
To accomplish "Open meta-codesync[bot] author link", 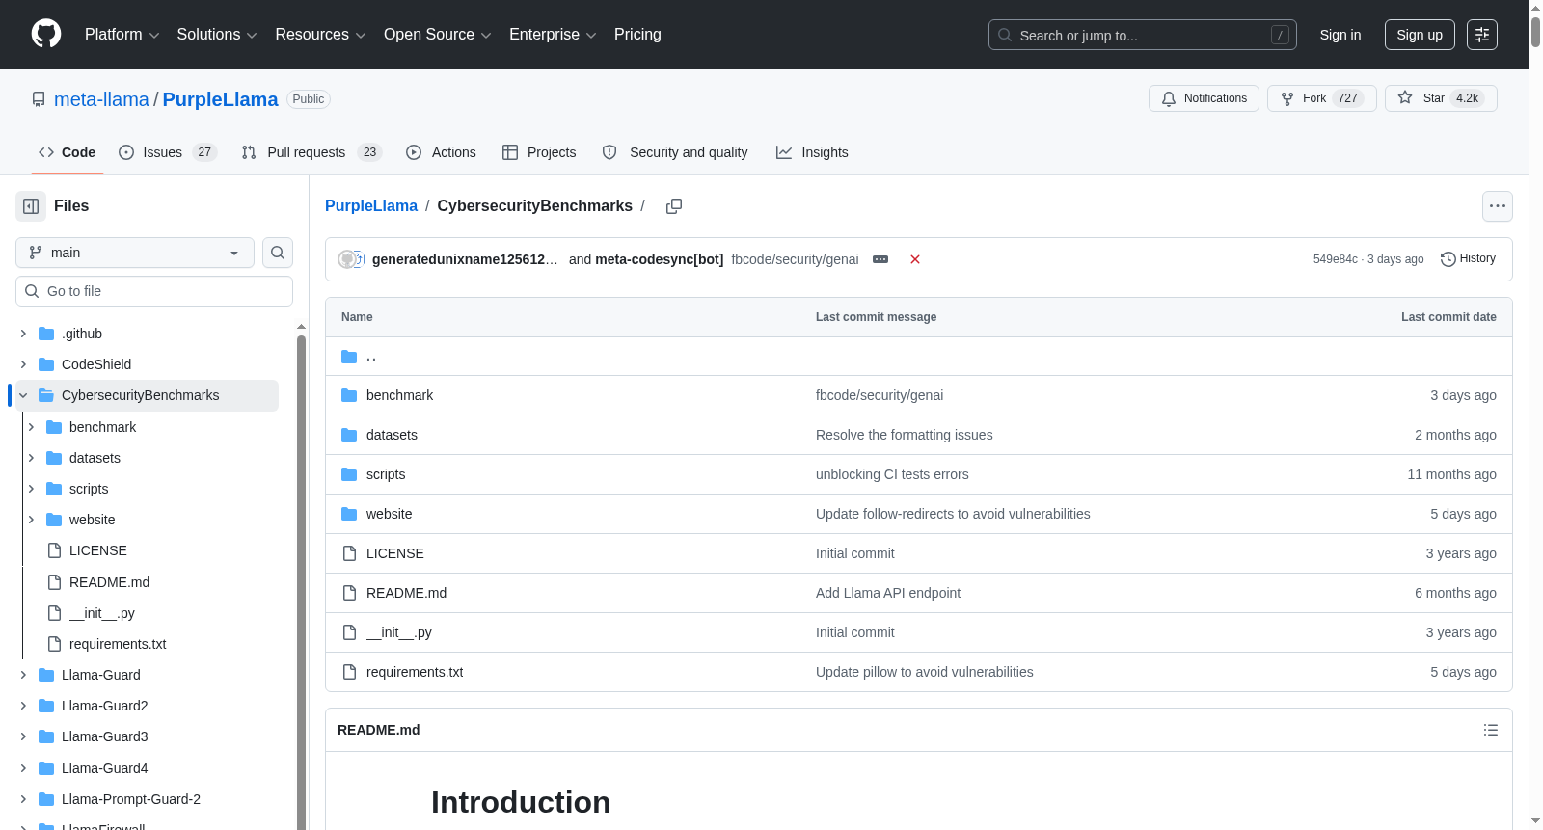I will pos(660,259).
